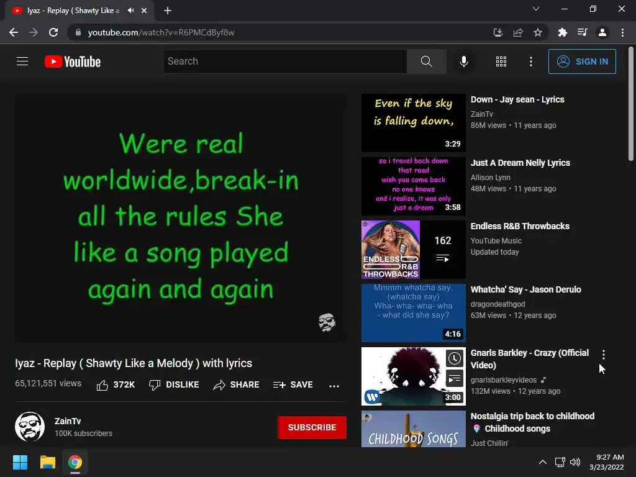Focus the YouTube search field
Image resolution: width=636 pixels, height=477 pixels.
click(x=285, y=61)
